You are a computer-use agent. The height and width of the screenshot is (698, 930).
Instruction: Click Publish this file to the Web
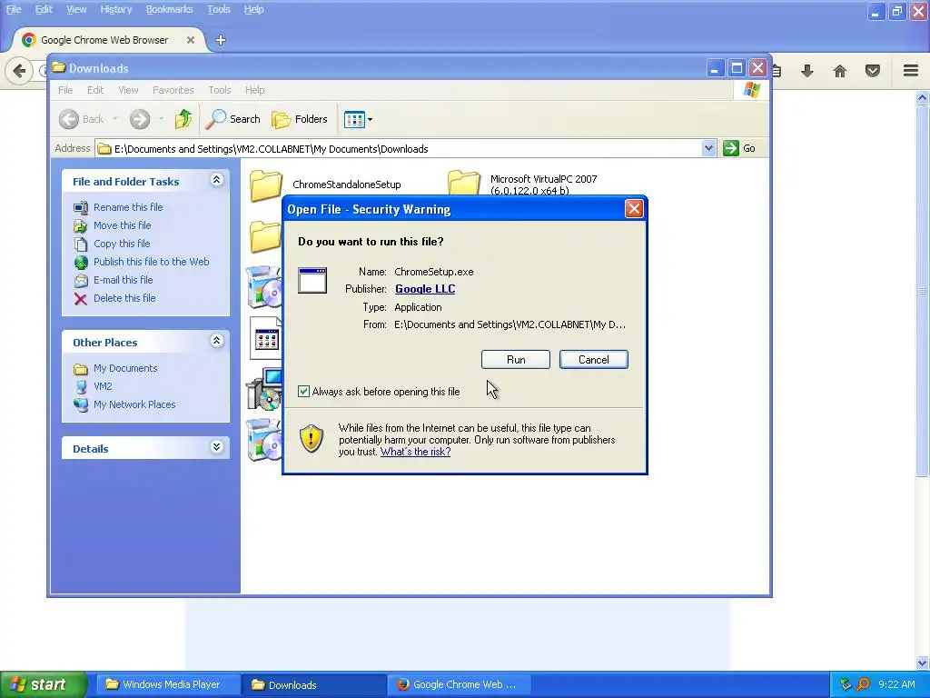pos(152,262)
